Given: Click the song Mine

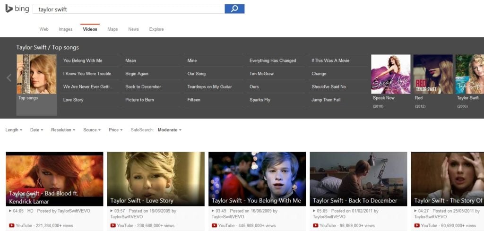Looking at the screenshot, I should pyautogui.click(x=192, y=61).
